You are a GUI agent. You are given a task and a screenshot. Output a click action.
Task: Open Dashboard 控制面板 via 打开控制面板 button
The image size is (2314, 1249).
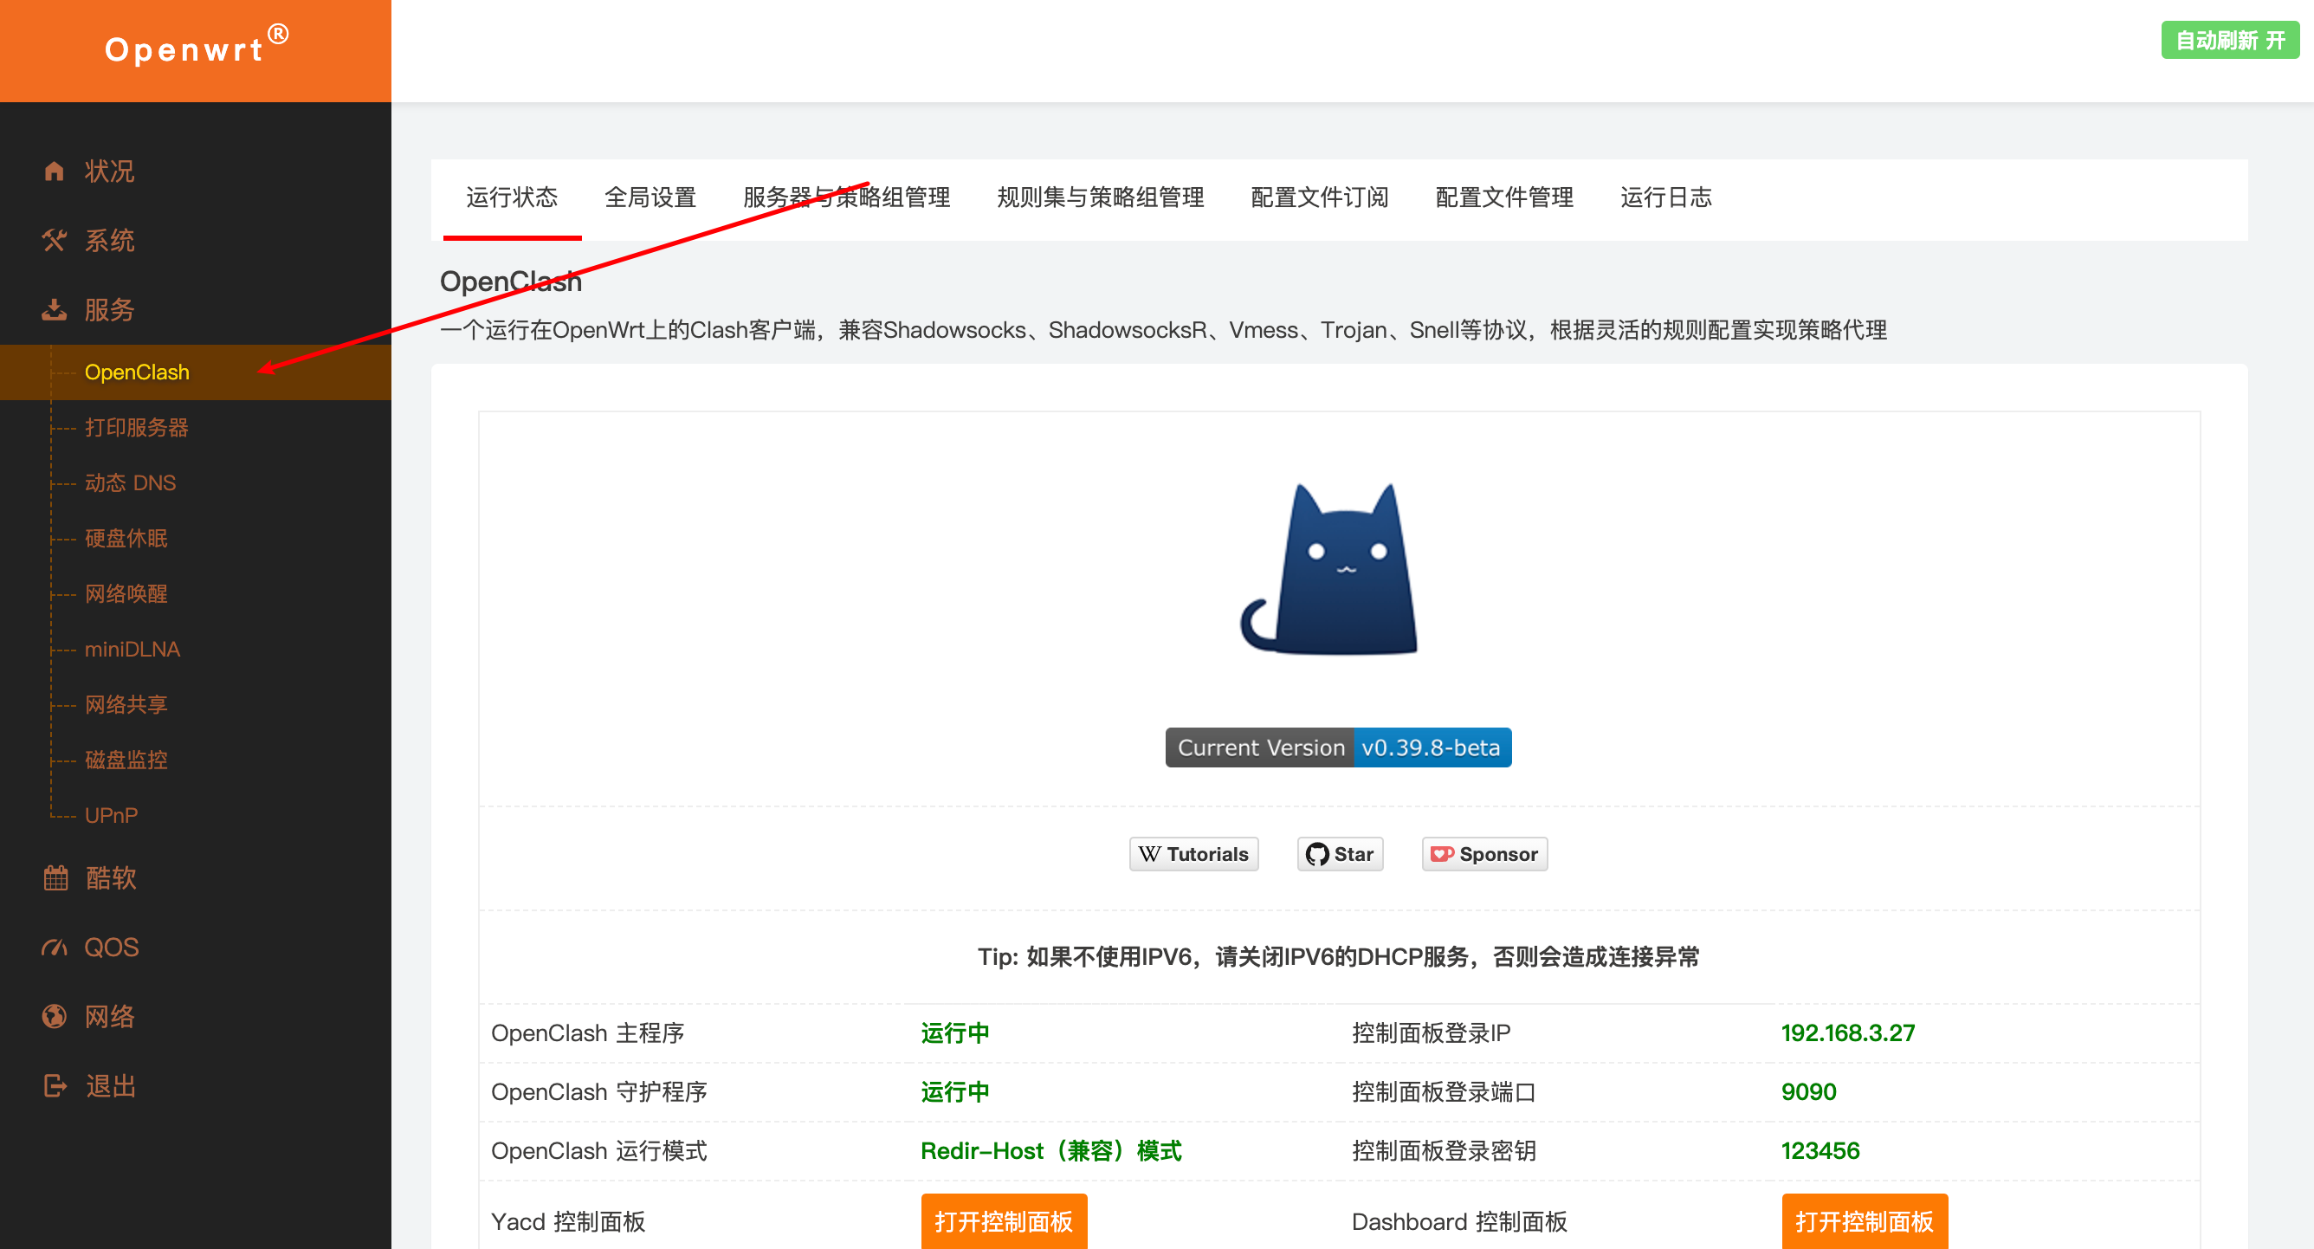coord(1865,1221)
